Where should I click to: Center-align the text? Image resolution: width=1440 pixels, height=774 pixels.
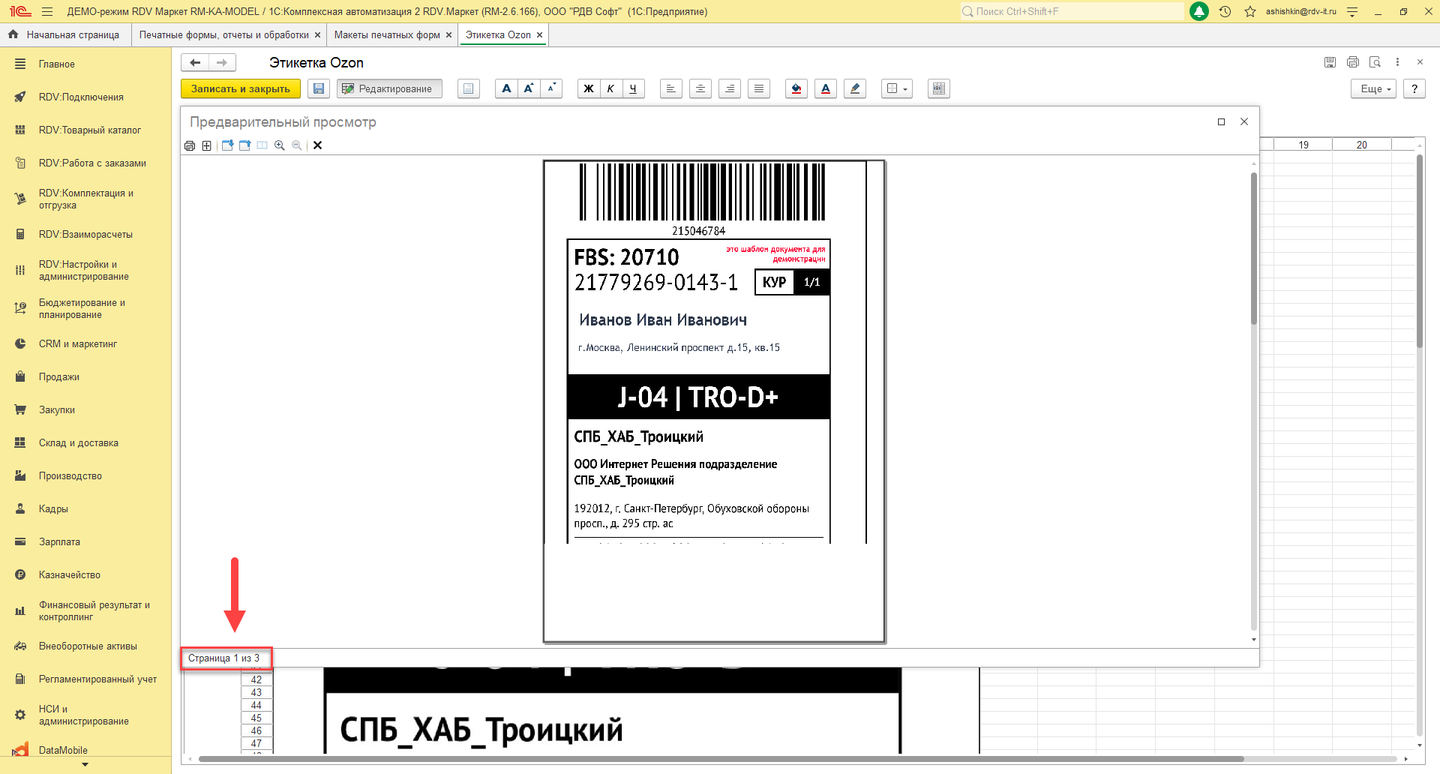click(700, 88)
